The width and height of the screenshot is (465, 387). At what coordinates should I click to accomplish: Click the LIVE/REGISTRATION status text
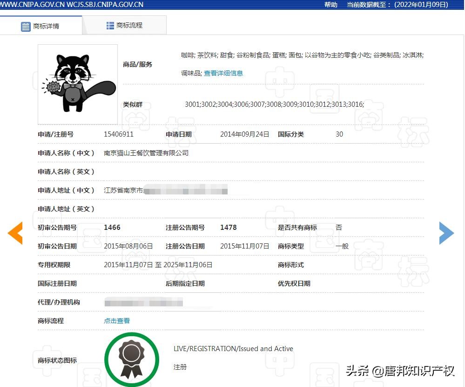pos(233,349)
